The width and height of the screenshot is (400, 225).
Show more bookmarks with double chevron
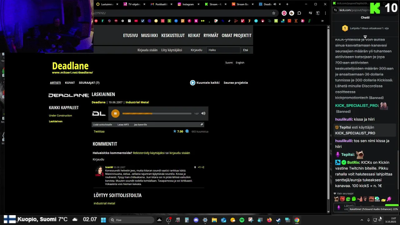point(322,21)
